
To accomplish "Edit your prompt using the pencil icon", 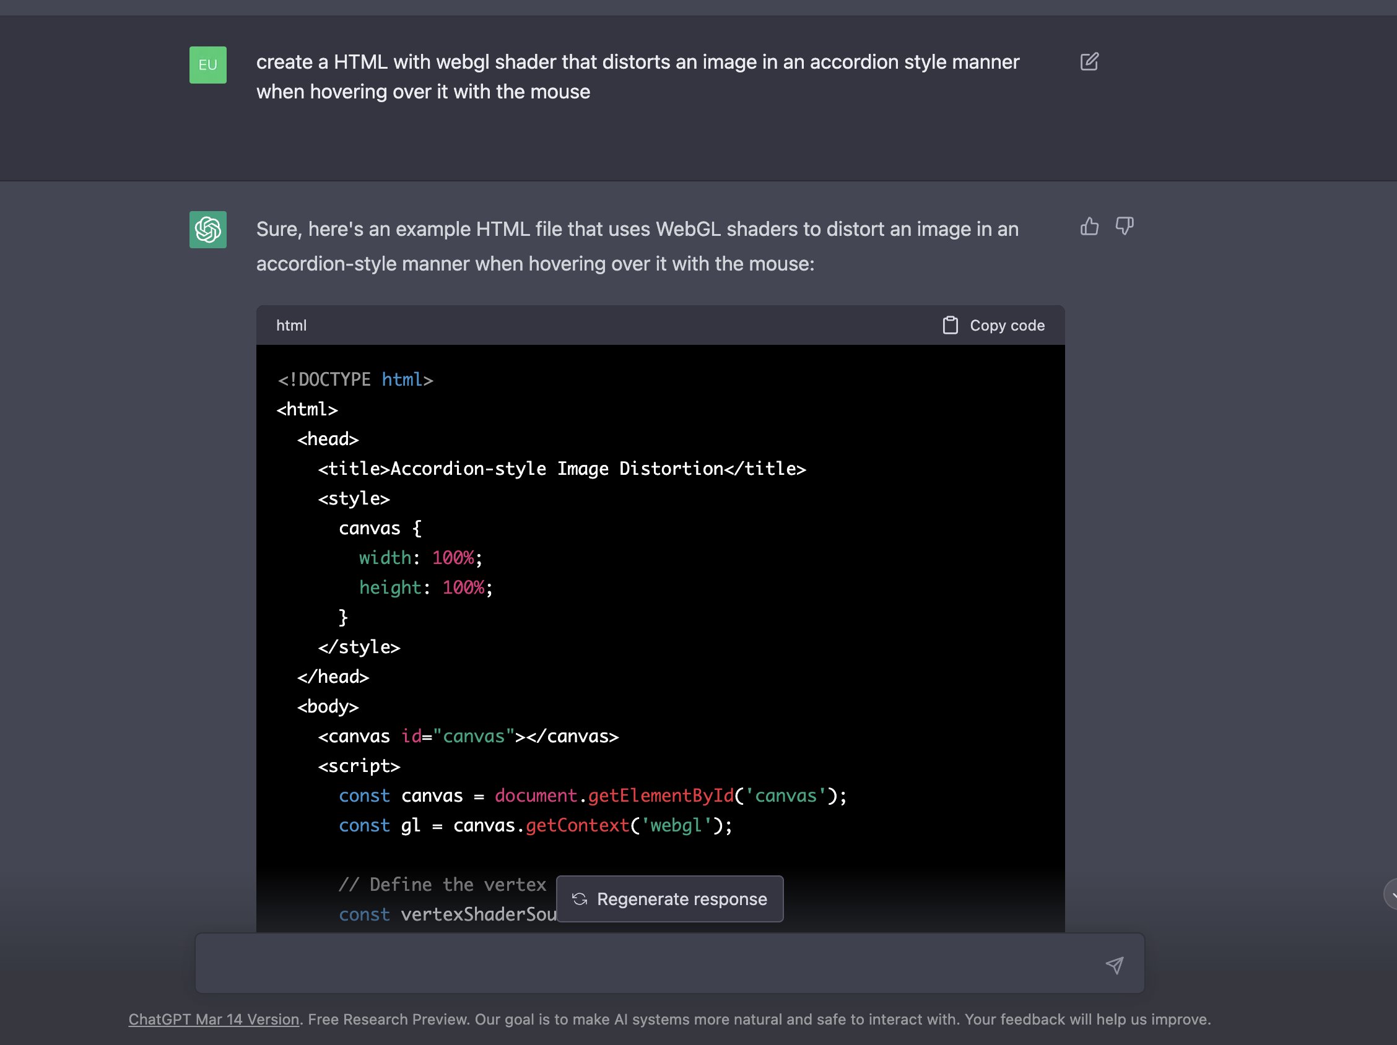I will pos(1089,61).
